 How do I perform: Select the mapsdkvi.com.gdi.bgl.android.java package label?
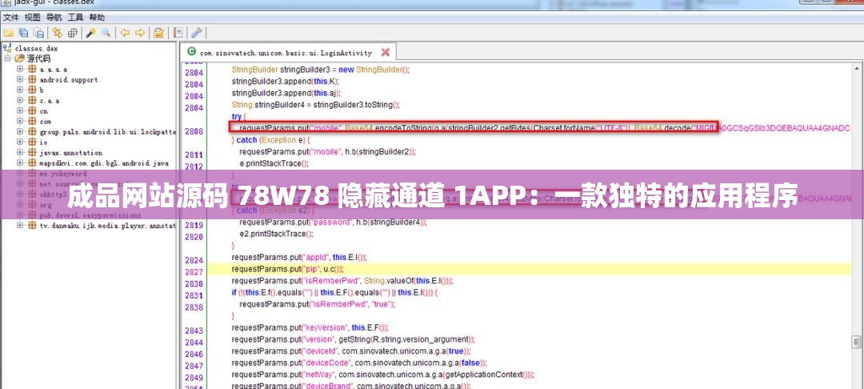pyautogui.click(x=104, y=163)
